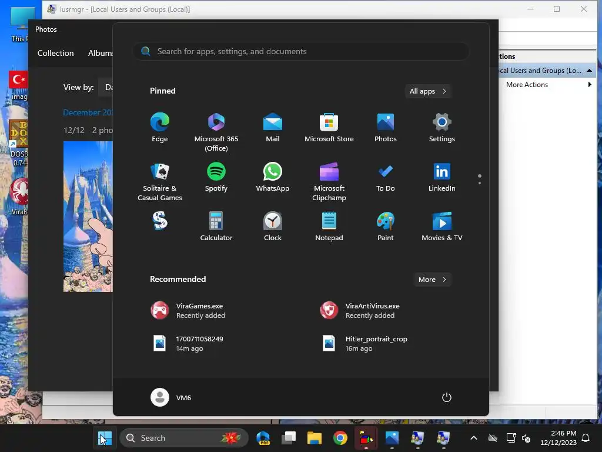
Task: Collapse Local Users and Groups actions header
Action: tap(589, 71)
